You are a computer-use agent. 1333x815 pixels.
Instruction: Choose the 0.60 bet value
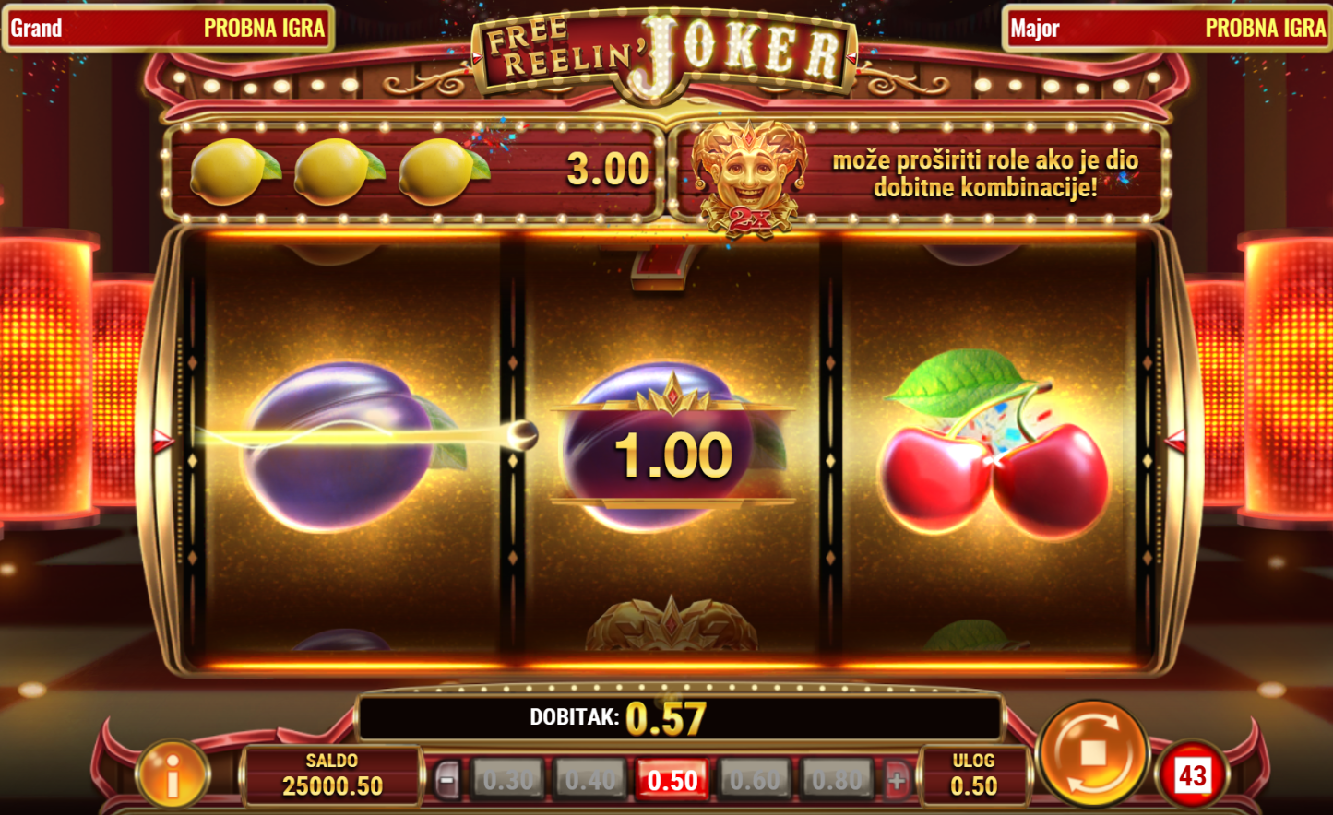point(755,781)
